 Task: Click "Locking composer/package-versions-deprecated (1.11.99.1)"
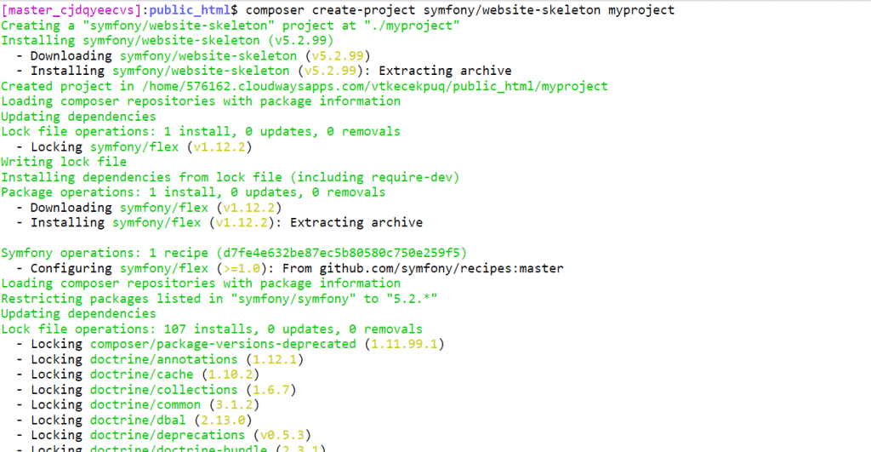pyautogui.click(x=238, y=344)
